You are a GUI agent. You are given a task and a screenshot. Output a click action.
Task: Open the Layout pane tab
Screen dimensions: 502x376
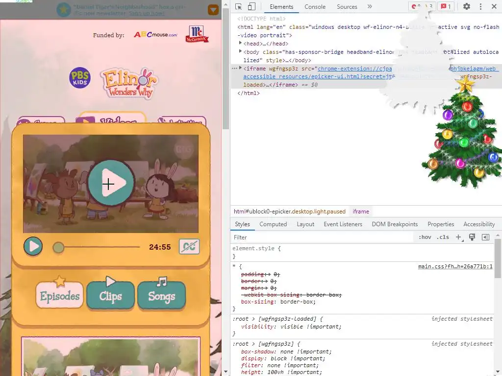point(305,224)
